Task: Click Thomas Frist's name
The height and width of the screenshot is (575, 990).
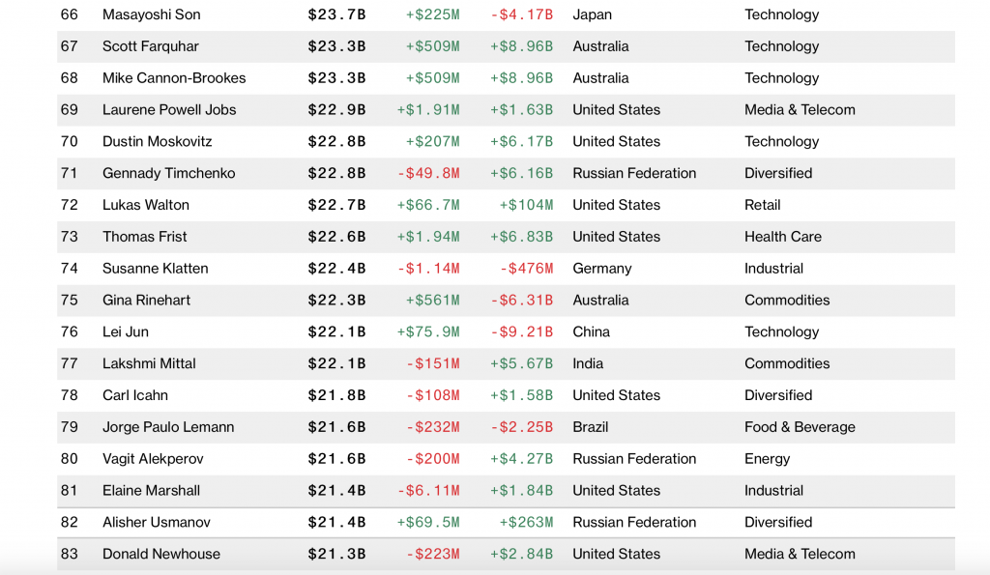Action: coord(145,237)
